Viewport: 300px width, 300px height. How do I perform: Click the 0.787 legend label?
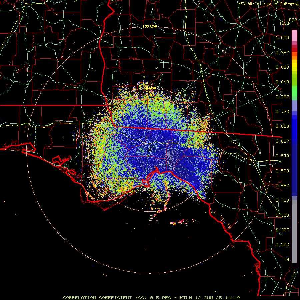coord(282,97)
